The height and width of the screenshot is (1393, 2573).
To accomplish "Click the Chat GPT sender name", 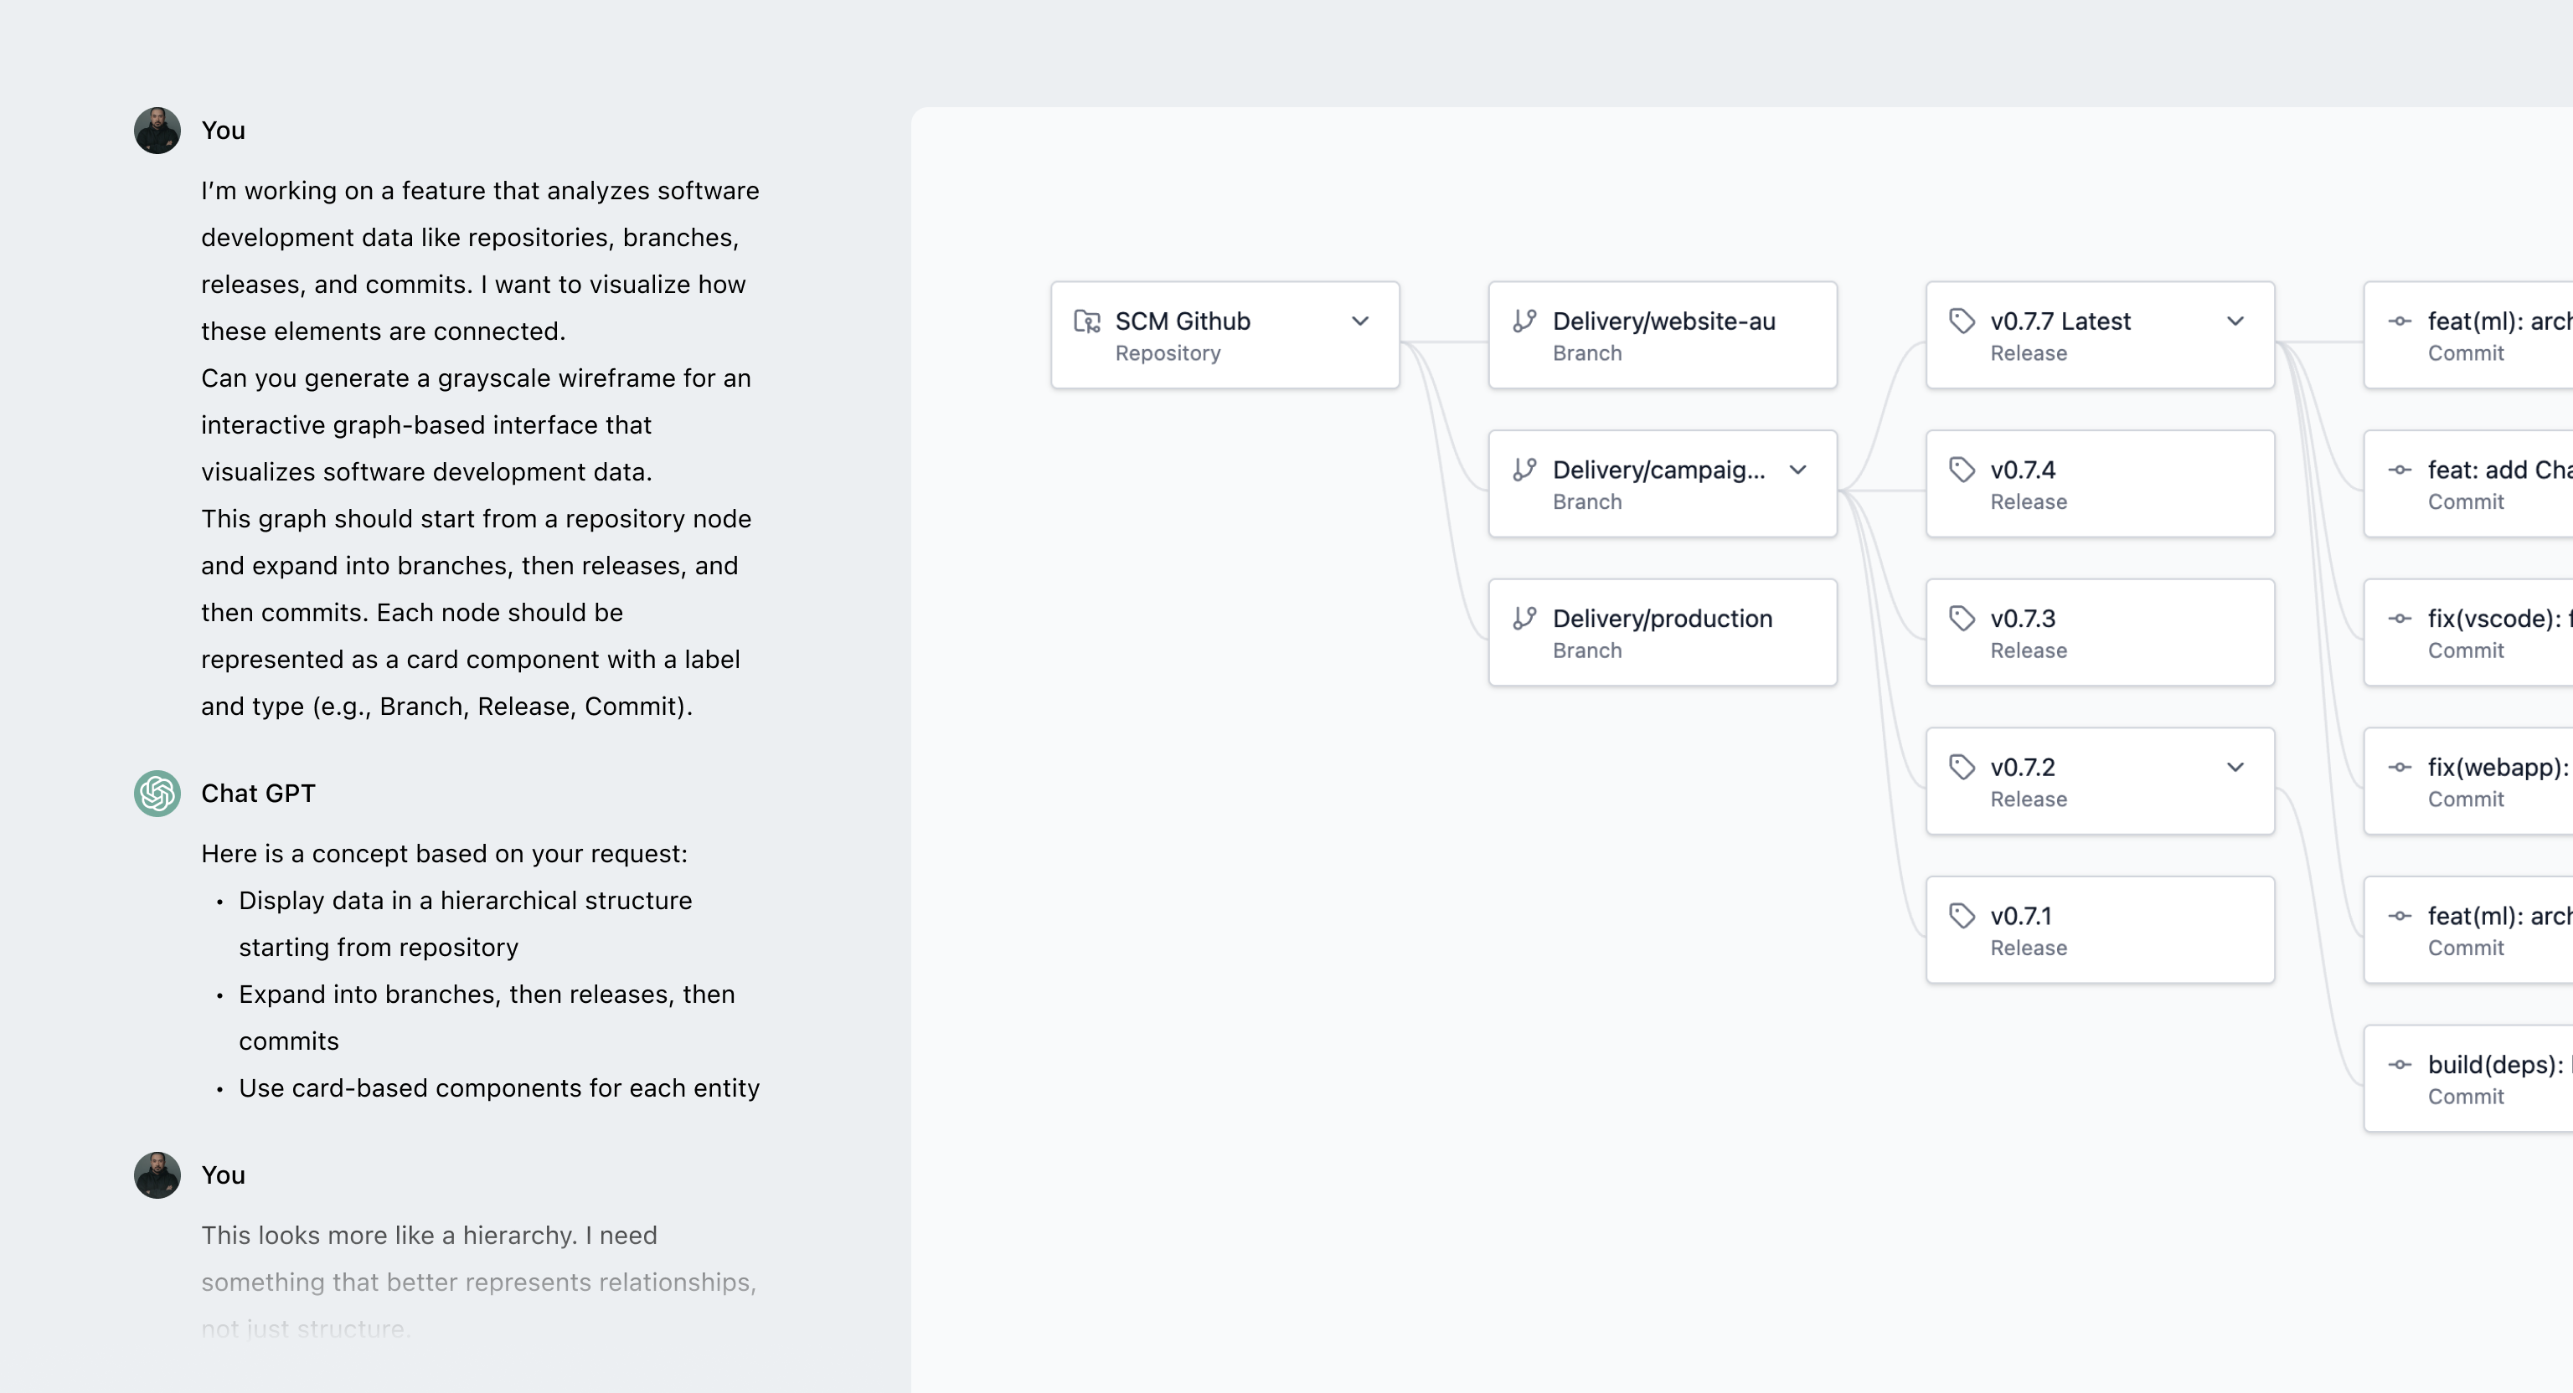I will point(258,794).
